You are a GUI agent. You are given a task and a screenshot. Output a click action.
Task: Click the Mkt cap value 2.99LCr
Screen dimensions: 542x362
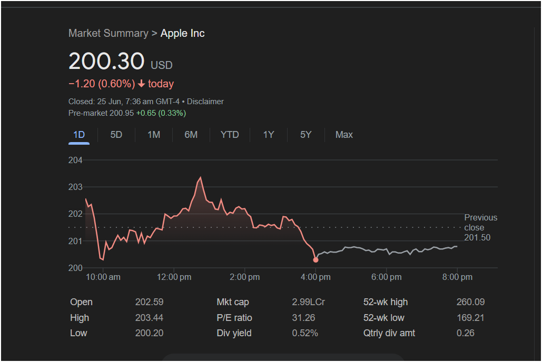point(308,302)
